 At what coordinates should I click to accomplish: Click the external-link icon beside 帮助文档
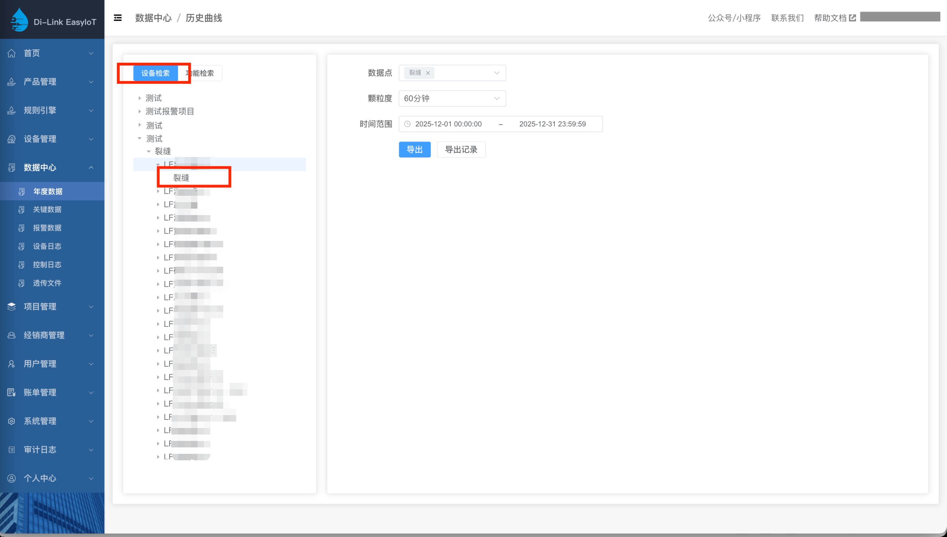(852, 18)
